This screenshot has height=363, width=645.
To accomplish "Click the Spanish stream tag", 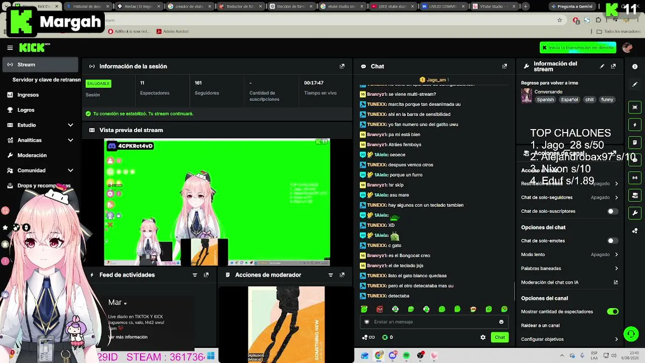I will pyautogui.click(x=545, y=100).
